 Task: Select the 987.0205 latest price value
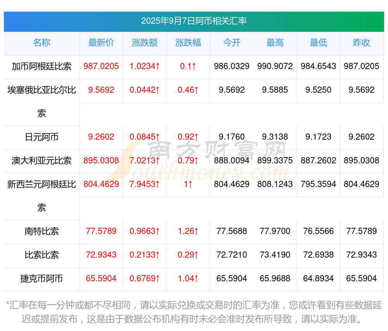[x=101, y=66]
